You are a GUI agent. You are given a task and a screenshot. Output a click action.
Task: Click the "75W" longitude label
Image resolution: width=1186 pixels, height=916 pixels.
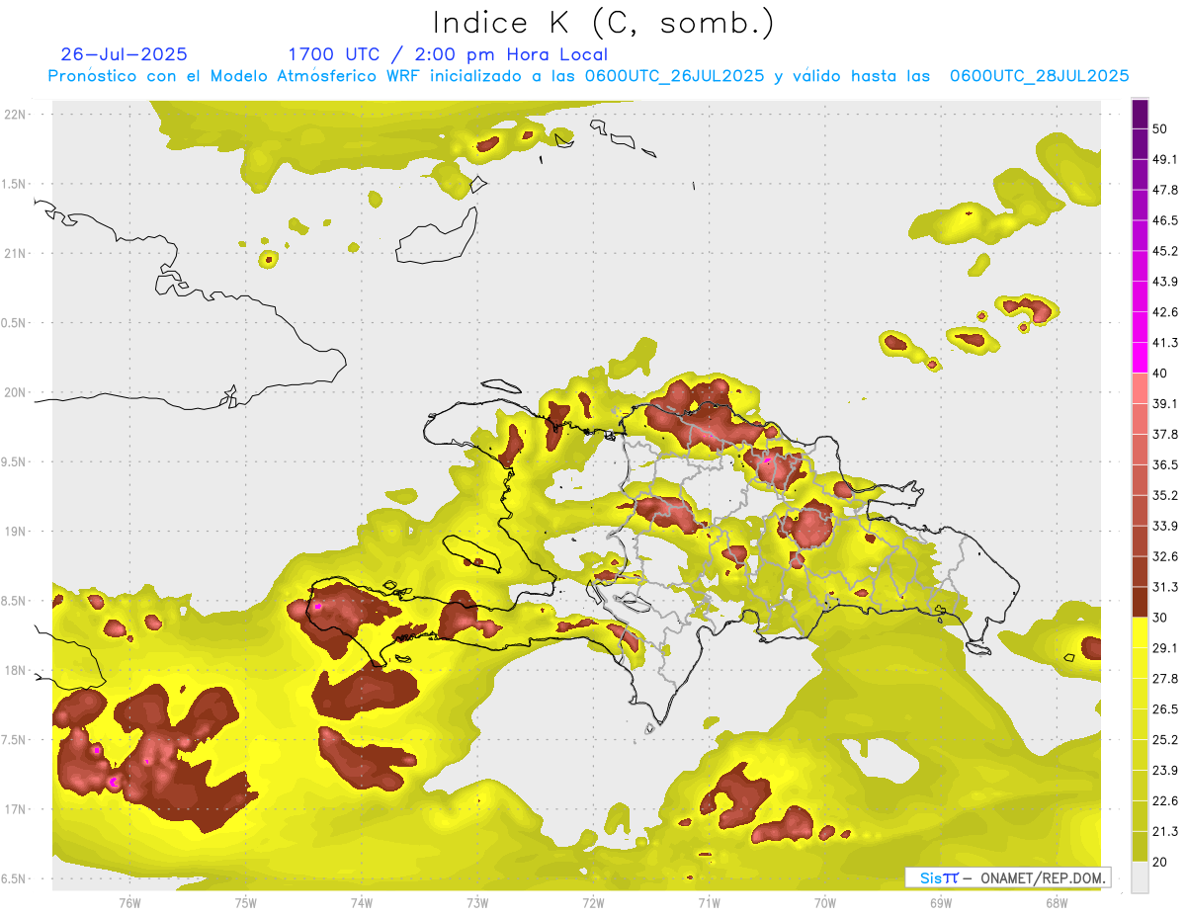246,902
